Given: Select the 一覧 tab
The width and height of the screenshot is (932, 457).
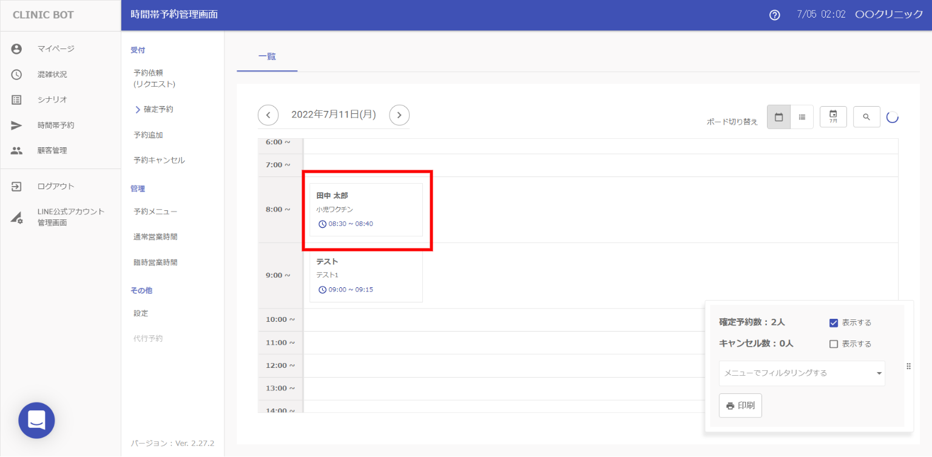Looking at the screenshot, I should [x=267, y=57].
